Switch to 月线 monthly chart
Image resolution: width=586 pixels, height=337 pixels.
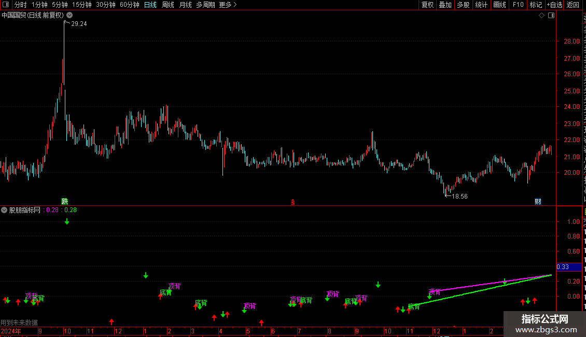click(185, 5)
